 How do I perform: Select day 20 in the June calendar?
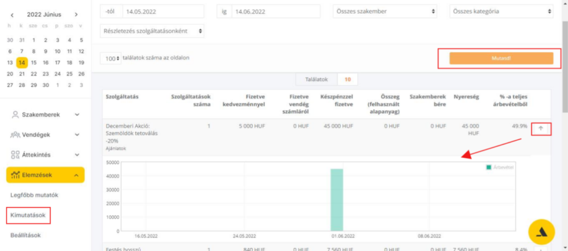(10, 74)
